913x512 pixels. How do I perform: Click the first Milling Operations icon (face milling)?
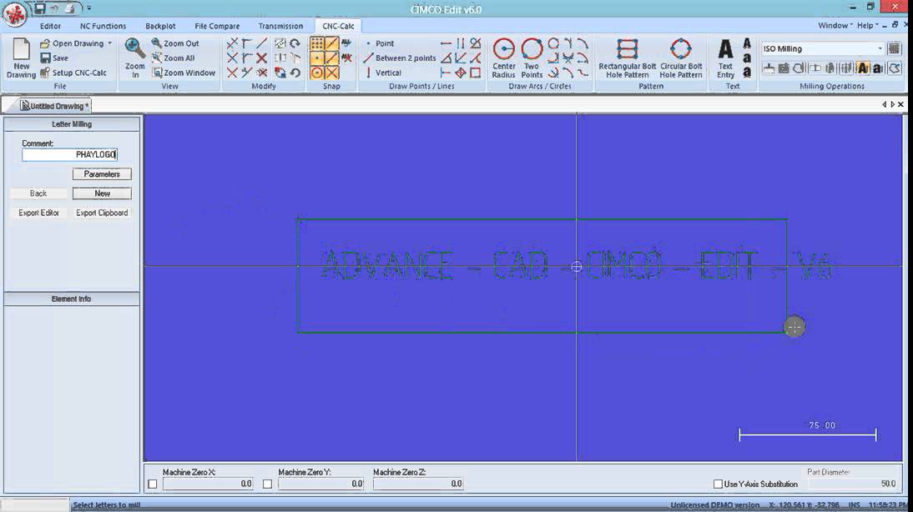tap(769, 68)
